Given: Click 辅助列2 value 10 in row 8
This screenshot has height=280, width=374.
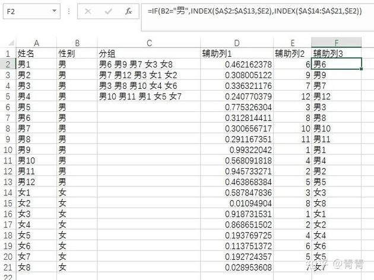Looking at the screenshot, I should click(293, 128).
